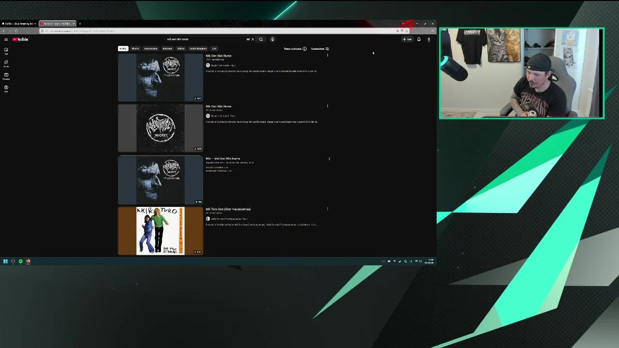
Task: Play the first Mä Oon Niin Ruma thumbnail
Action: (x=161, y=77)
